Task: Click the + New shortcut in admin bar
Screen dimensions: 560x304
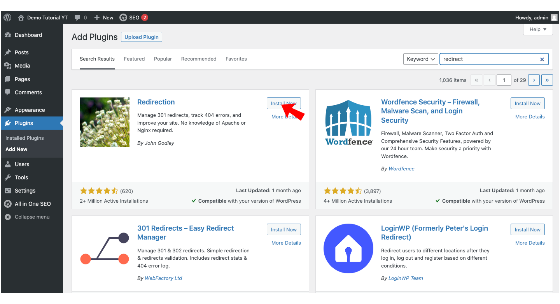Action: click(x=103, y=17)
